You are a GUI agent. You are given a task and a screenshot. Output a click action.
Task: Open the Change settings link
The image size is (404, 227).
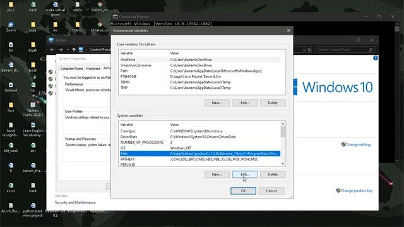(359, 144)
